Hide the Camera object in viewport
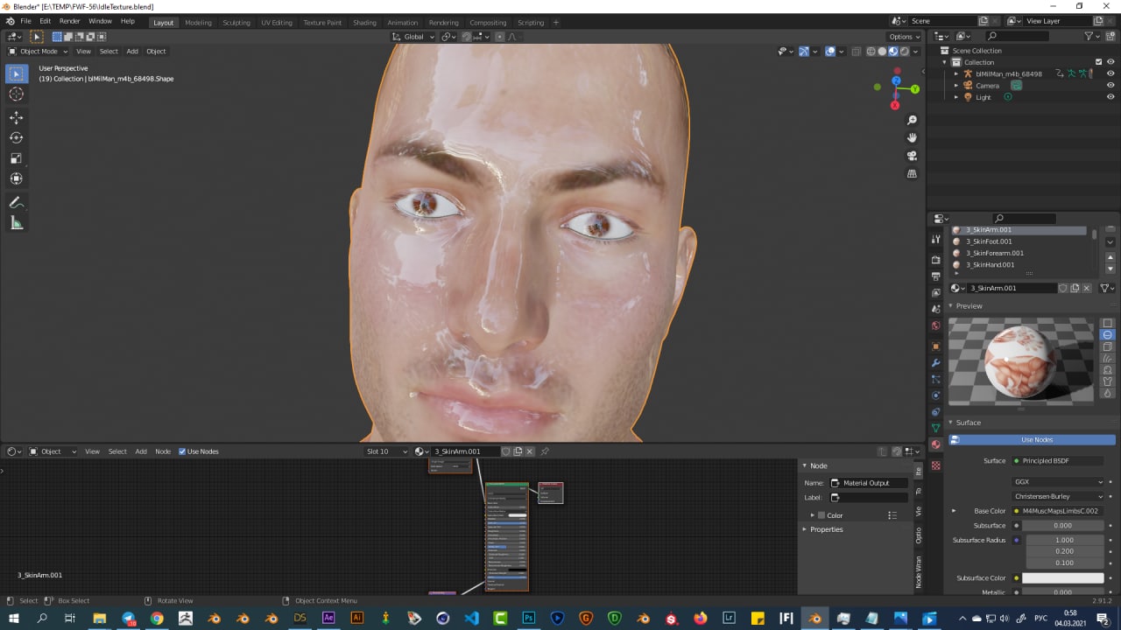The image size is (1121, 630). click(x=1110, y=86)
